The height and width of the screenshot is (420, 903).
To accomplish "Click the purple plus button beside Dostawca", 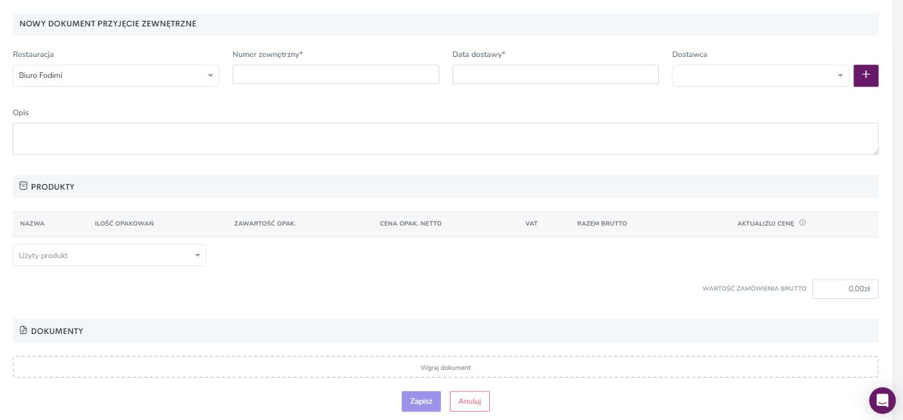I will pyautogui.click(x=866, y=76).
